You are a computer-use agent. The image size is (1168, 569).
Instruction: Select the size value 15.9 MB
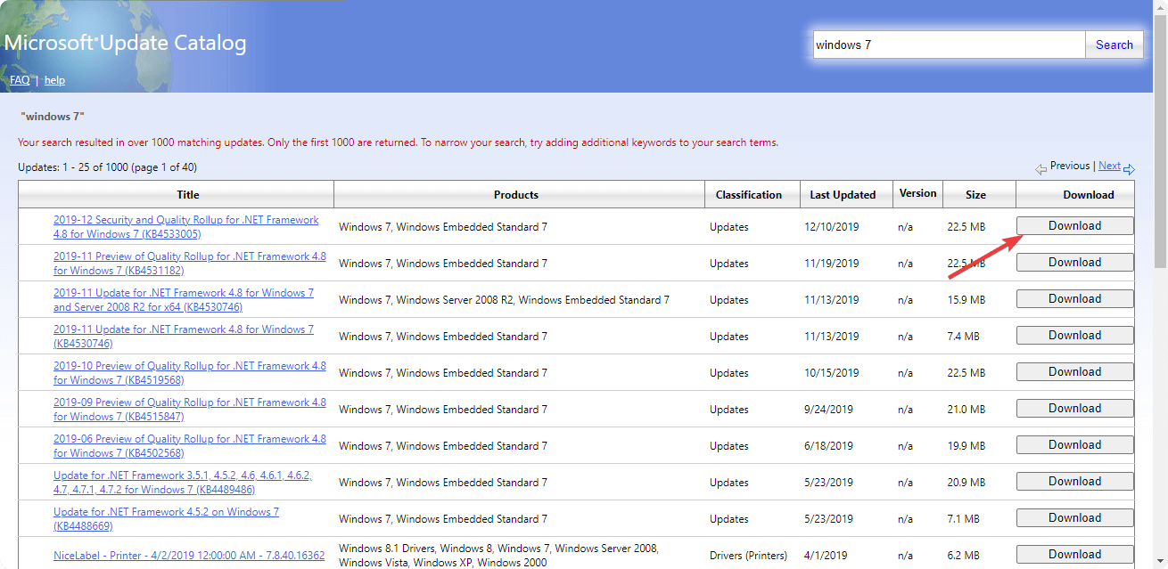(x=966, y=300)
